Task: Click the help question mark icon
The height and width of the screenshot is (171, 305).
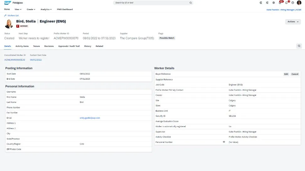Action: click(293, 3)
